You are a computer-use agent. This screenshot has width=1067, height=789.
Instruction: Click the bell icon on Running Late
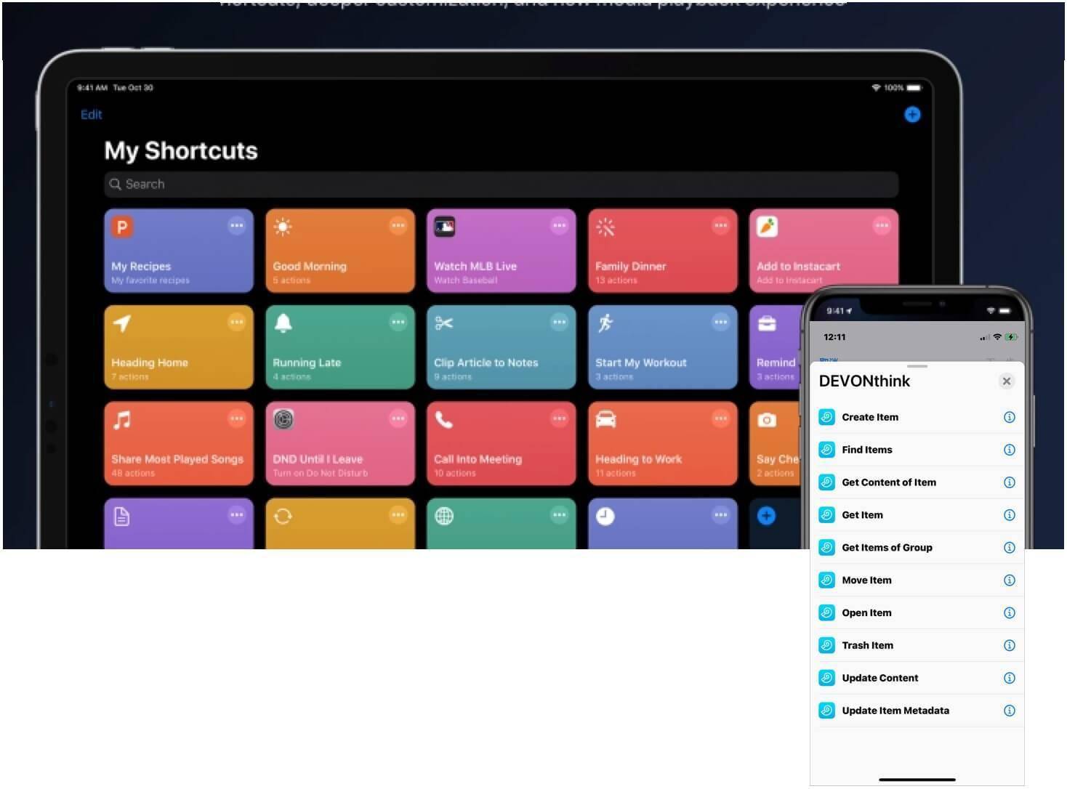283,323
